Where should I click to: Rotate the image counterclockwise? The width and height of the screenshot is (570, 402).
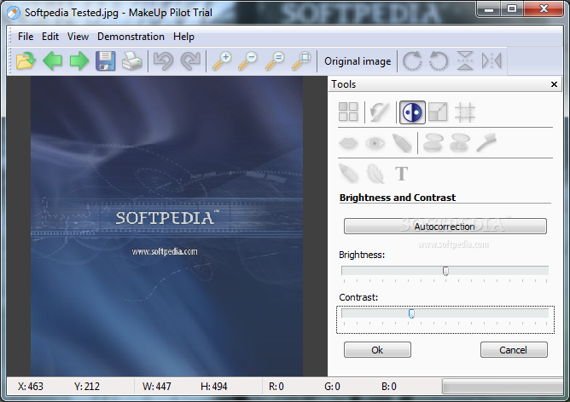click(x=439, y=61)
